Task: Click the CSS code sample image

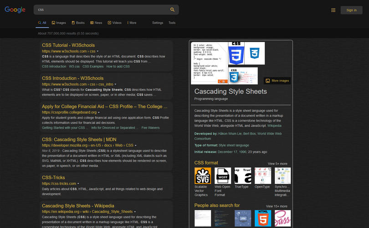Action: tap(209, 63)
